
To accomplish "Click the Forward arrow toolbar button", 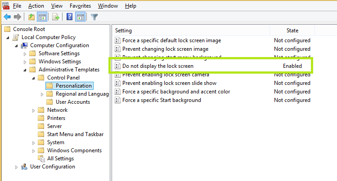I will (x=18, y=17).
